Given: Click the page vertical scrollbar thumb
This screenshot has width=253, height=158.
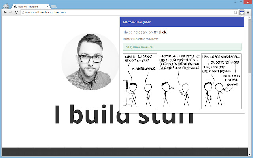Looking at the screenshot, I should click(x=249, y=46).
